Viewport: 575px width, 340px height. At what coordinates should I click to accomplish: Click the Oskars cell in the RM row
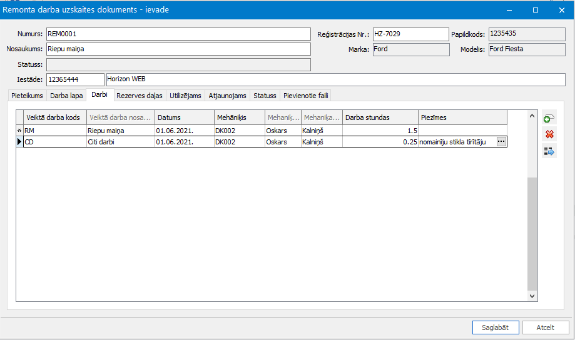(283, 131)
